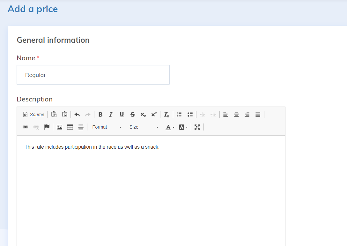Apply italic formatting to text
This screenshot has width=347, height=246.
click(x=111, y=115)
